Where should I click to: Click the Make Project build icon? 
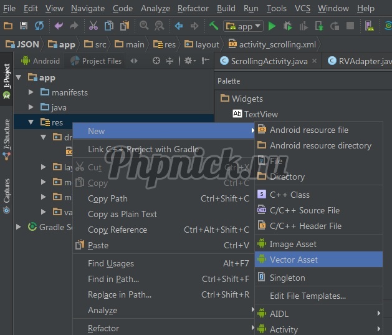click(214, 26)
